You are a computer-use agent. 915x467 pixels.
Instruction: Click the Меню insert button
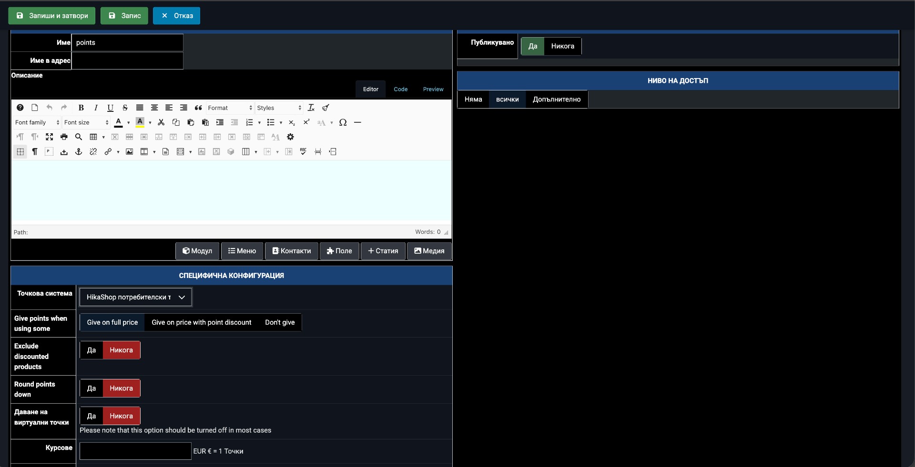[x=242, y=251]
